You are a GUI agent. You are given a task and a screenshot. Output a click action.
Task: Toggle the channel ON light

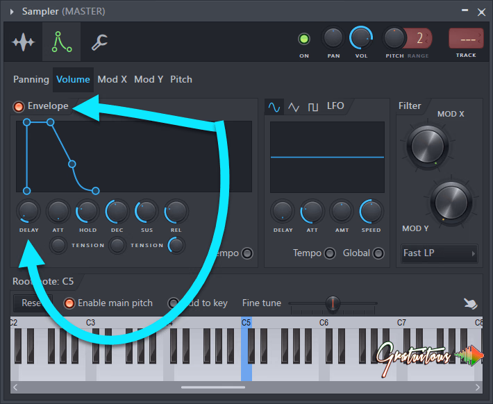coord(303,39)
